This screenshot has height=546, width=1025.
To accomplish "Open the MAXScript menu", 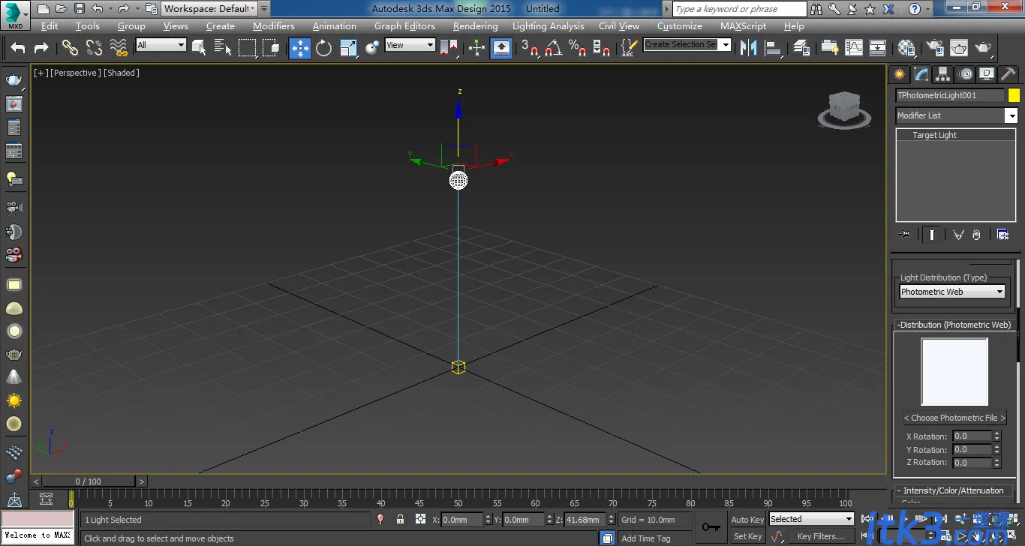I will tap(743, 25).
